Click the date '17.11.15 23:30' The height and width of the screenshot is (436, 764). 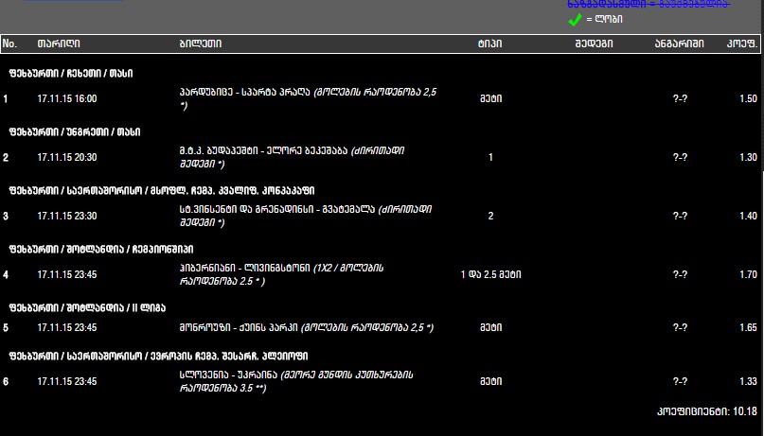tap(67, 216)
